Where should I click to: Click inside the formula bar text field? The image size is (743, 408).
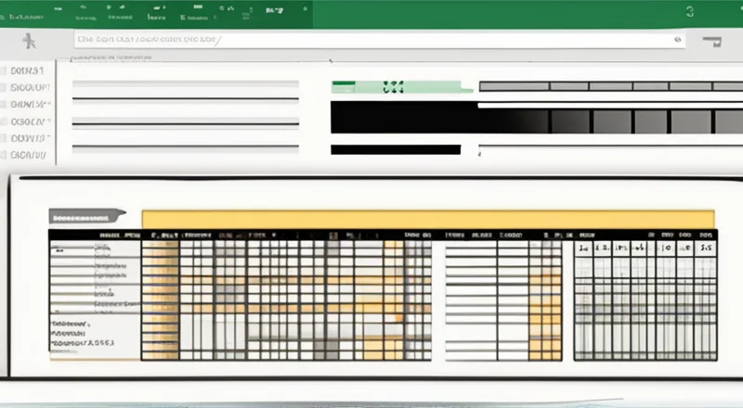coord(371,40)
